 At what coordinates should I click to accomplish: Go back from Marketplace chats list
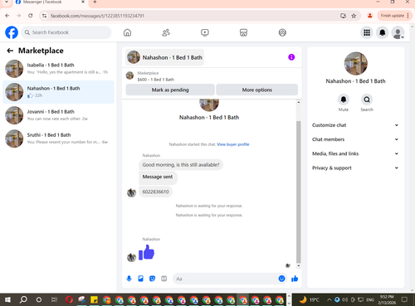point(10,51)
